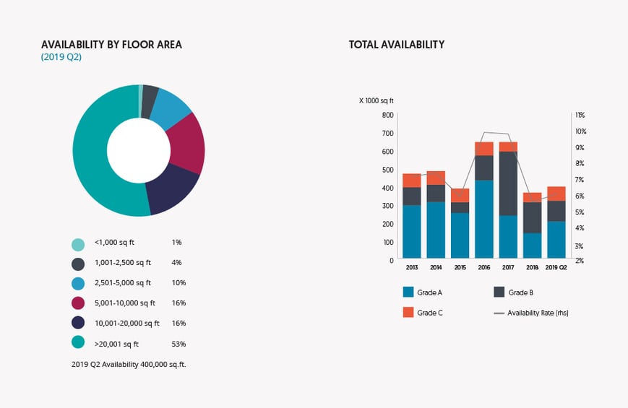This screenshot has width=628, height=408.
Task: Click the <1,000 sq ft legend circle
Action: click(x=78, y=245)
